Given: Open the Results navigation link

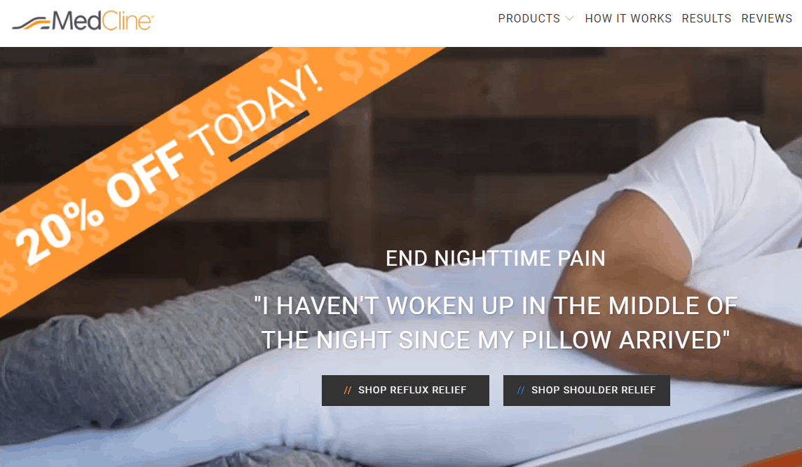Looking at the screenshot, I should pos(707,18).
